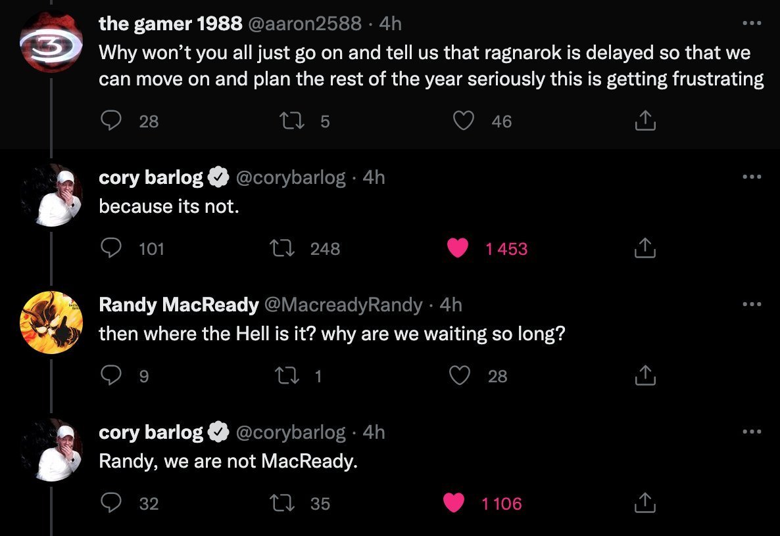Unlike 'Randy, we are not MacReady.' tweet
The height and width of the screenshot is (536, 780).
click(x=454, y=502)
